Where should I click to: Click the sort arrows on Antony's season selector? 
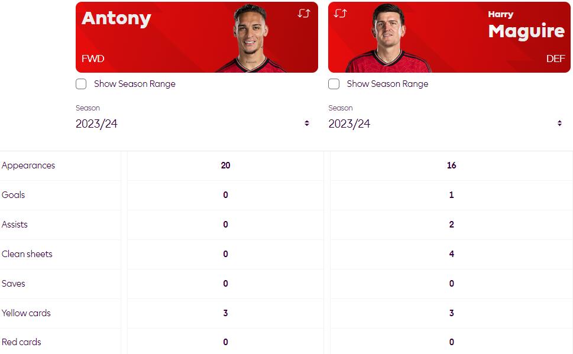(307, 124)
